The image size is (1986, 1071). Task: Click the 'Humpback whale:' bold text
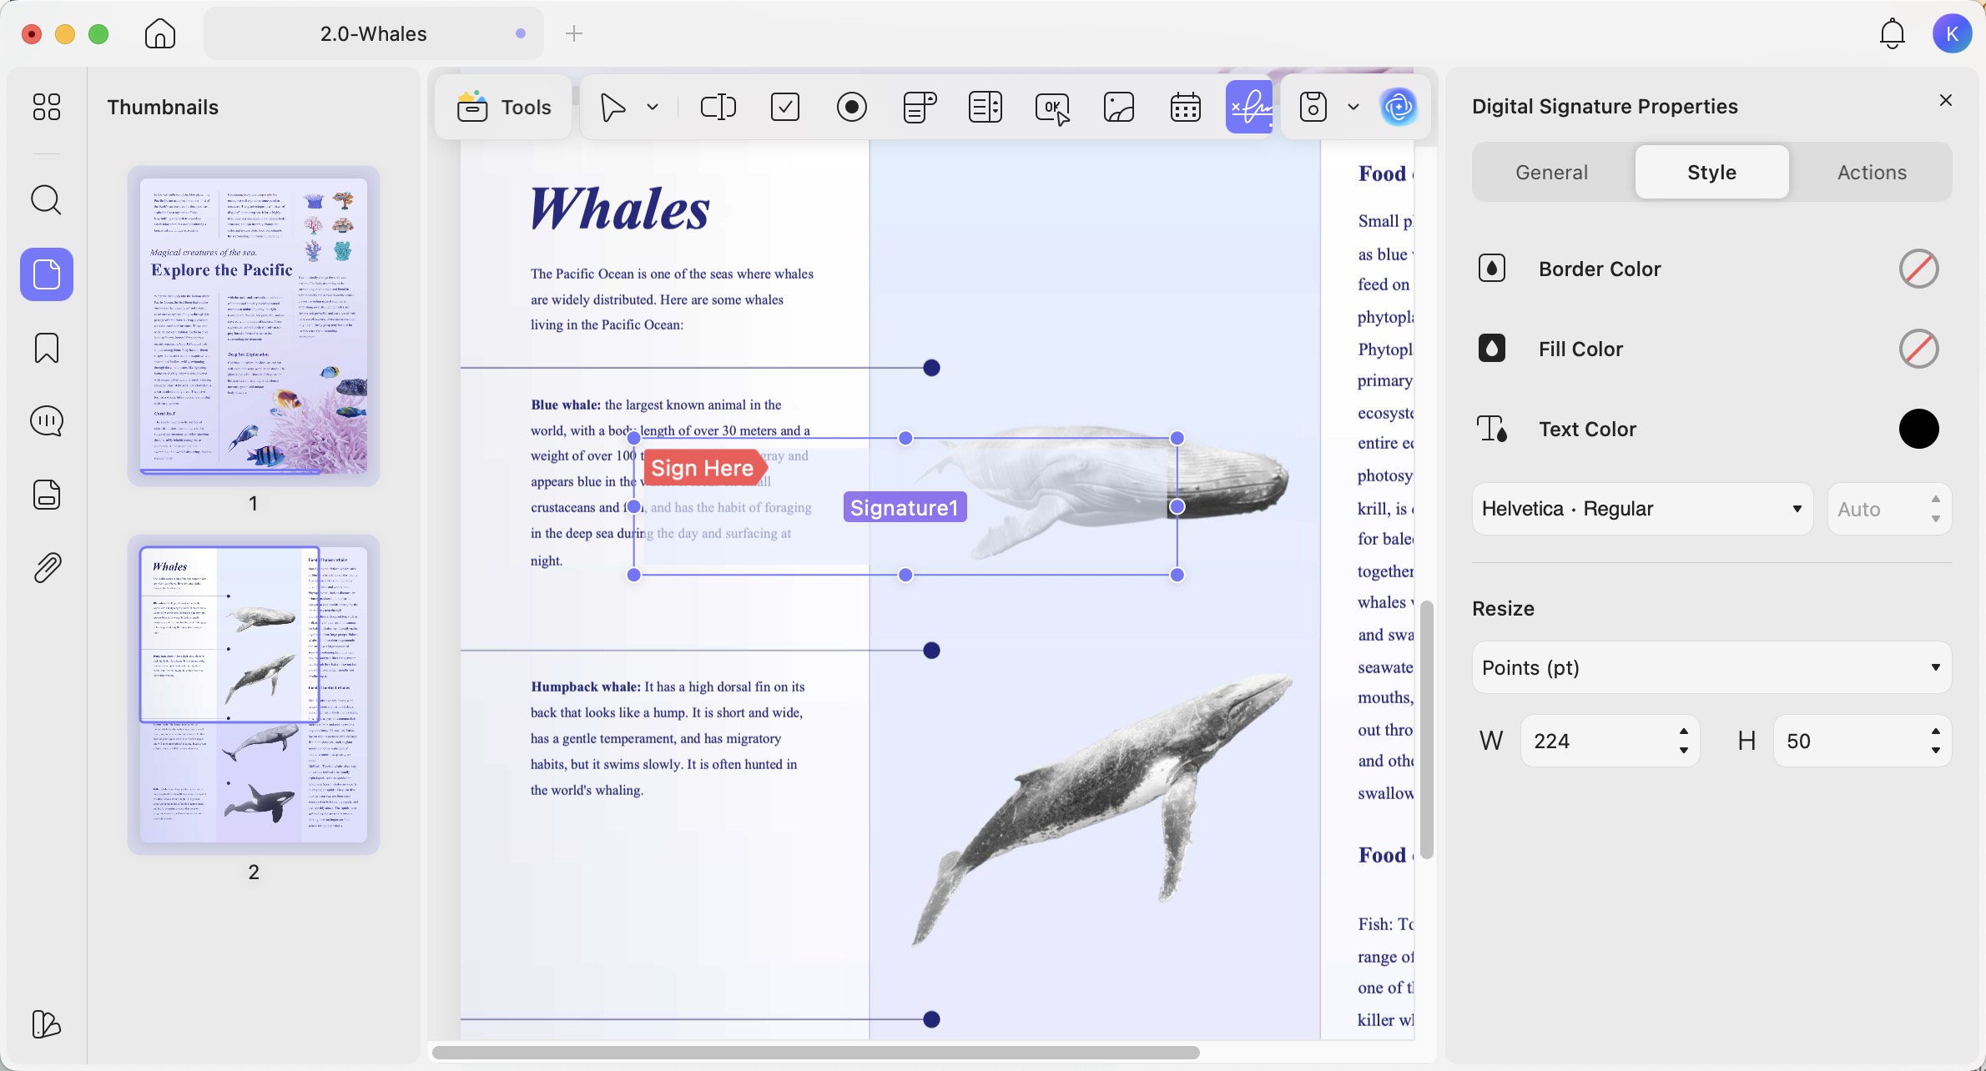(x=586, y=686)
